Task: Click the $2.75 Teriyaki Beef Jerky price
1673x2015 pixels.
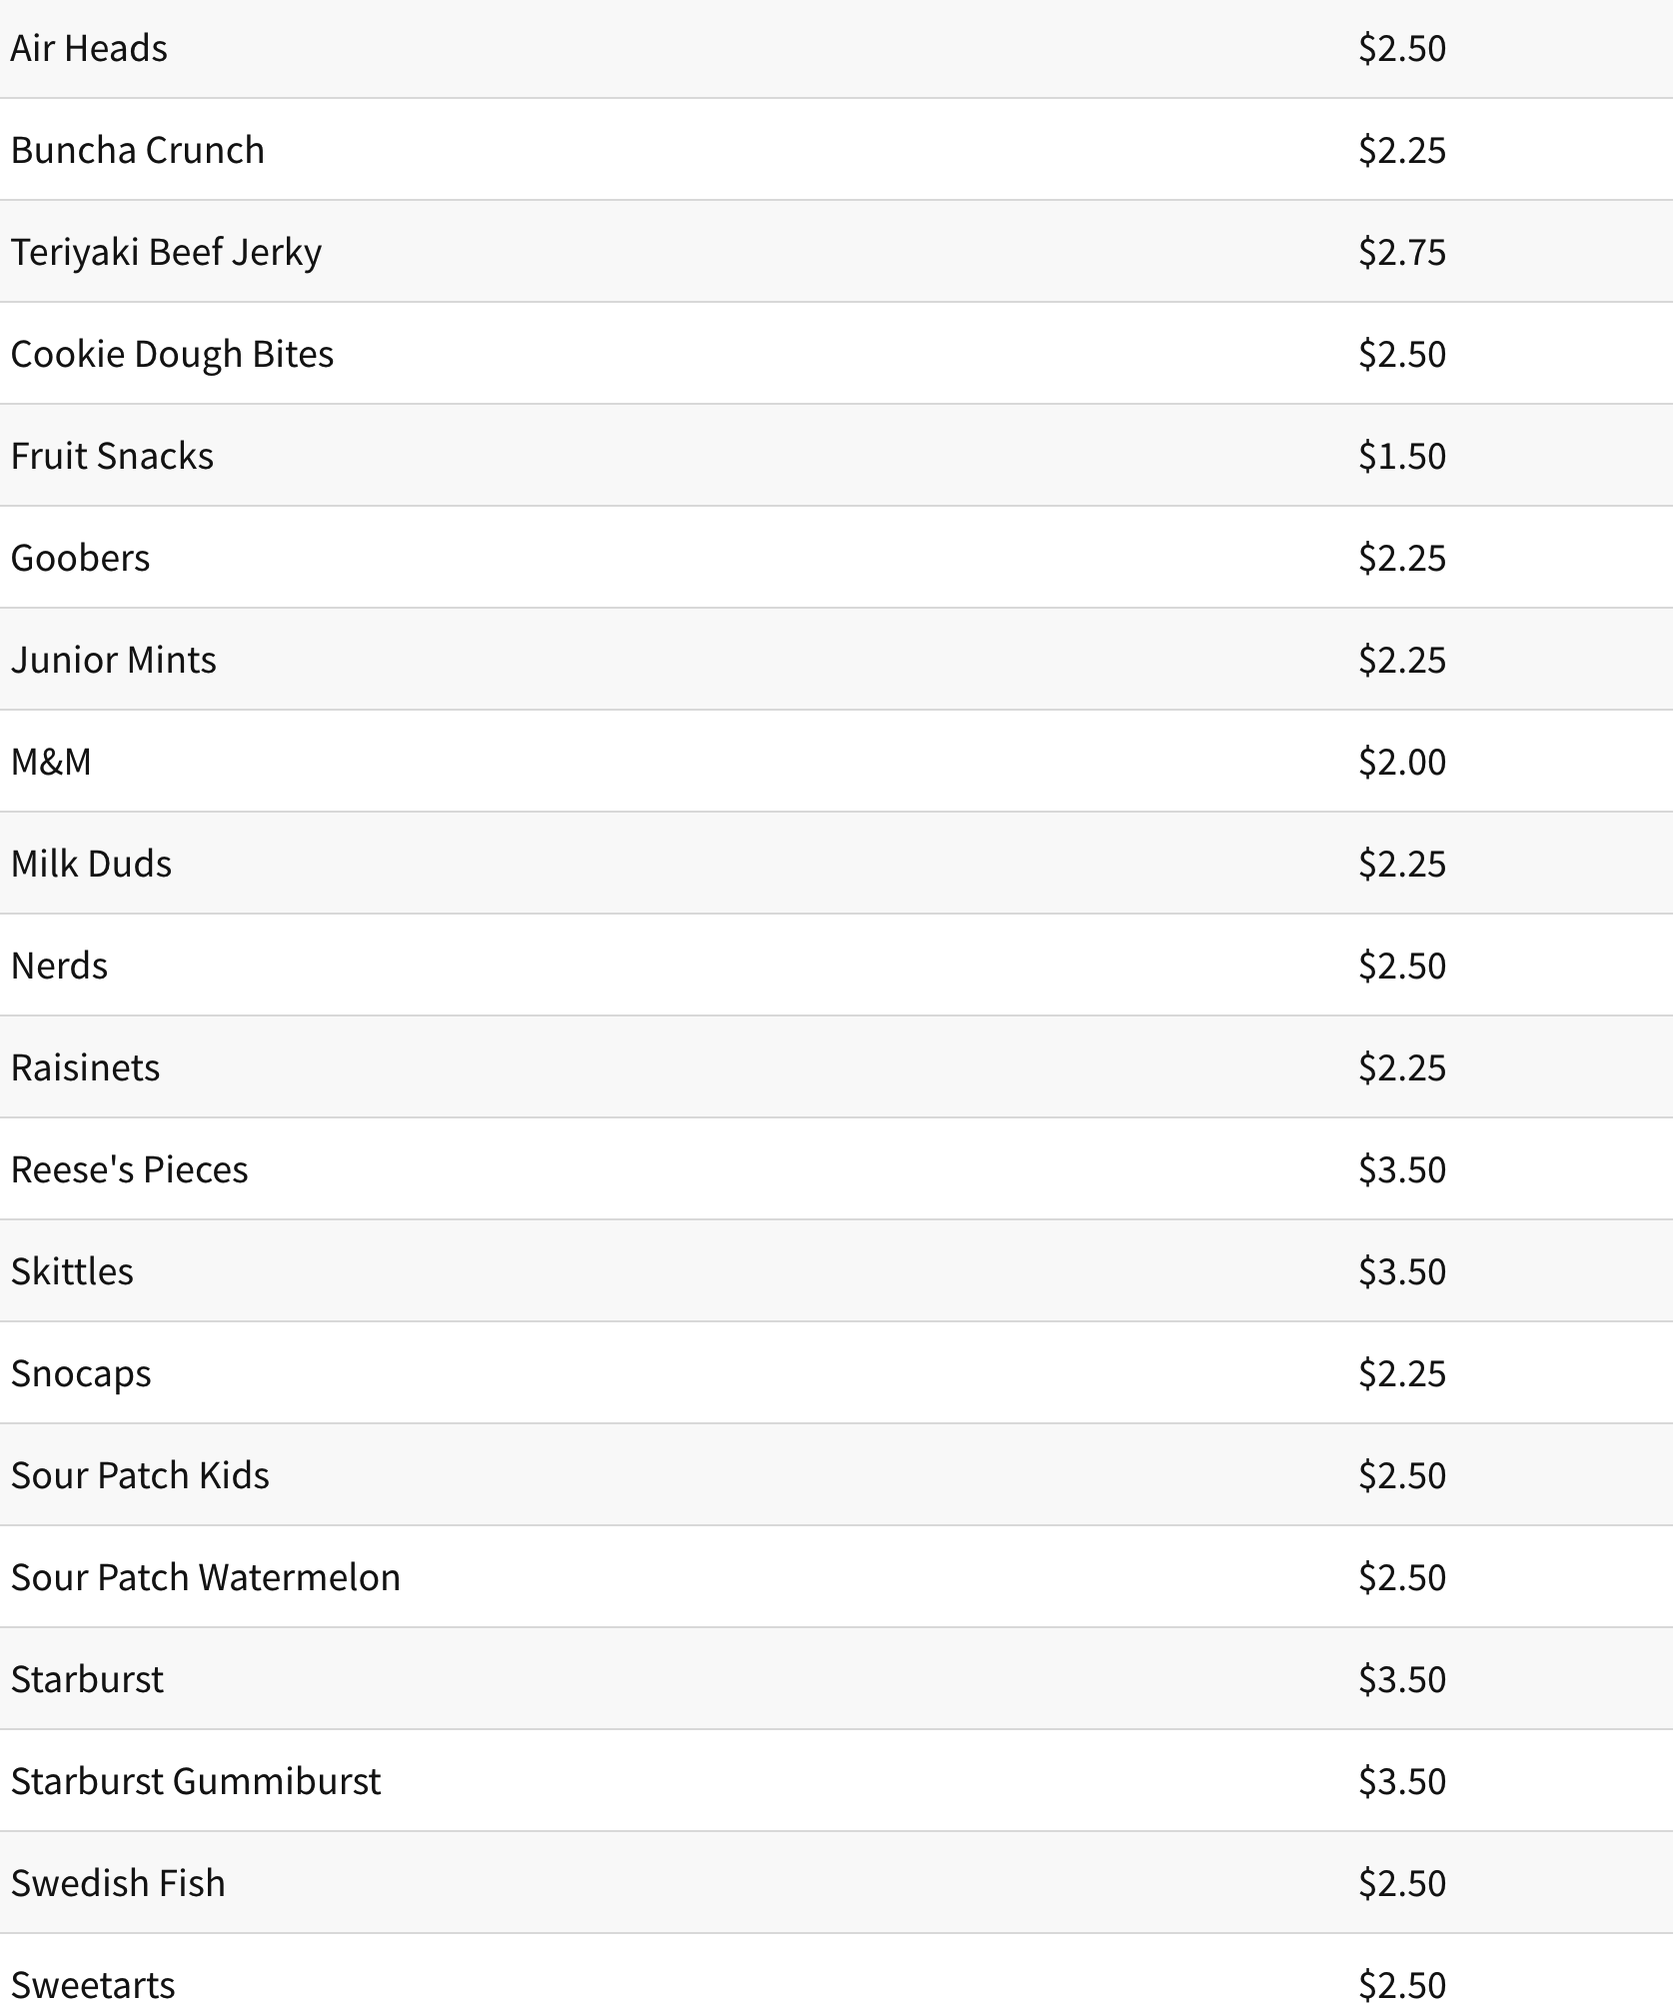Action: click(x=1402, y=252)
